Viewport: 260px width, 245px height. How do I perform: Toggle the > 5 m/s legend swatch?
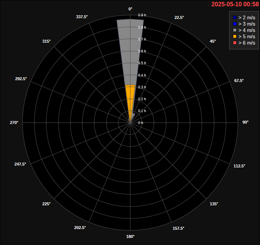coord(235,36)
